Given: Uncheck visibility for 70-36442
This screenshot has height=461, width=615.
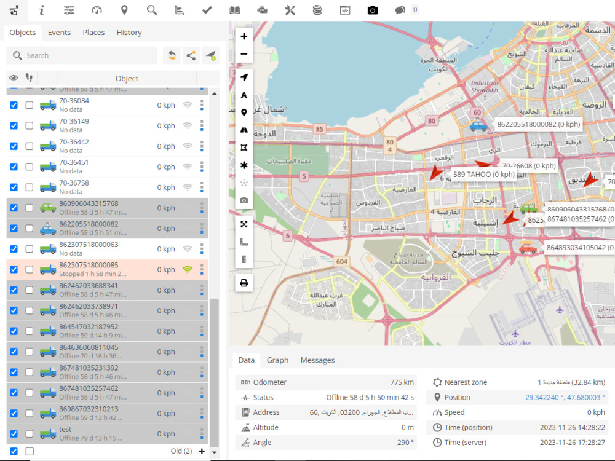Looking at the screenshot, I should 14,146.
